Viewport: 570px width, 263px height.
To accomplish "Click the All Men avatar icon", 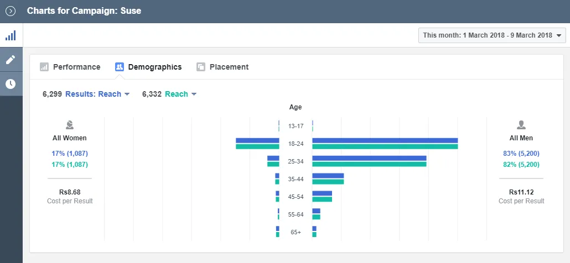I will (521, 125).
